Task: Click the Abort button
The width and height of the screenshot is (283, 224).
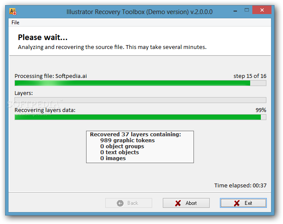Action: [186, 203]
